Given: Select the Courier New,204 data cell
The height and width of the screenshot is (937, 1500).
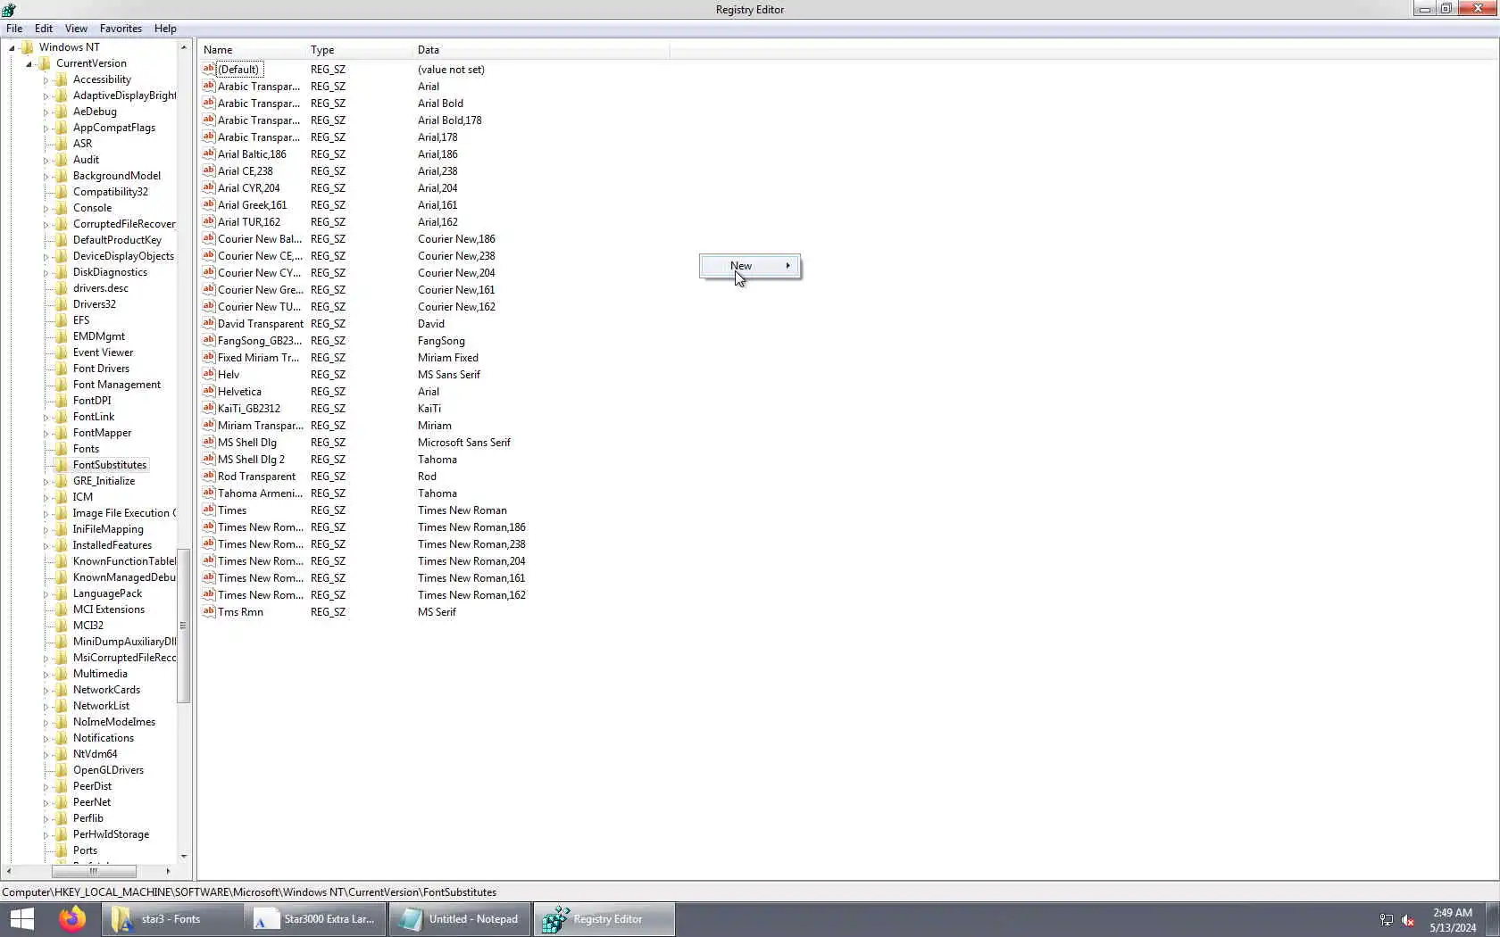Looking at the screenshot, I should coord(456,273).
